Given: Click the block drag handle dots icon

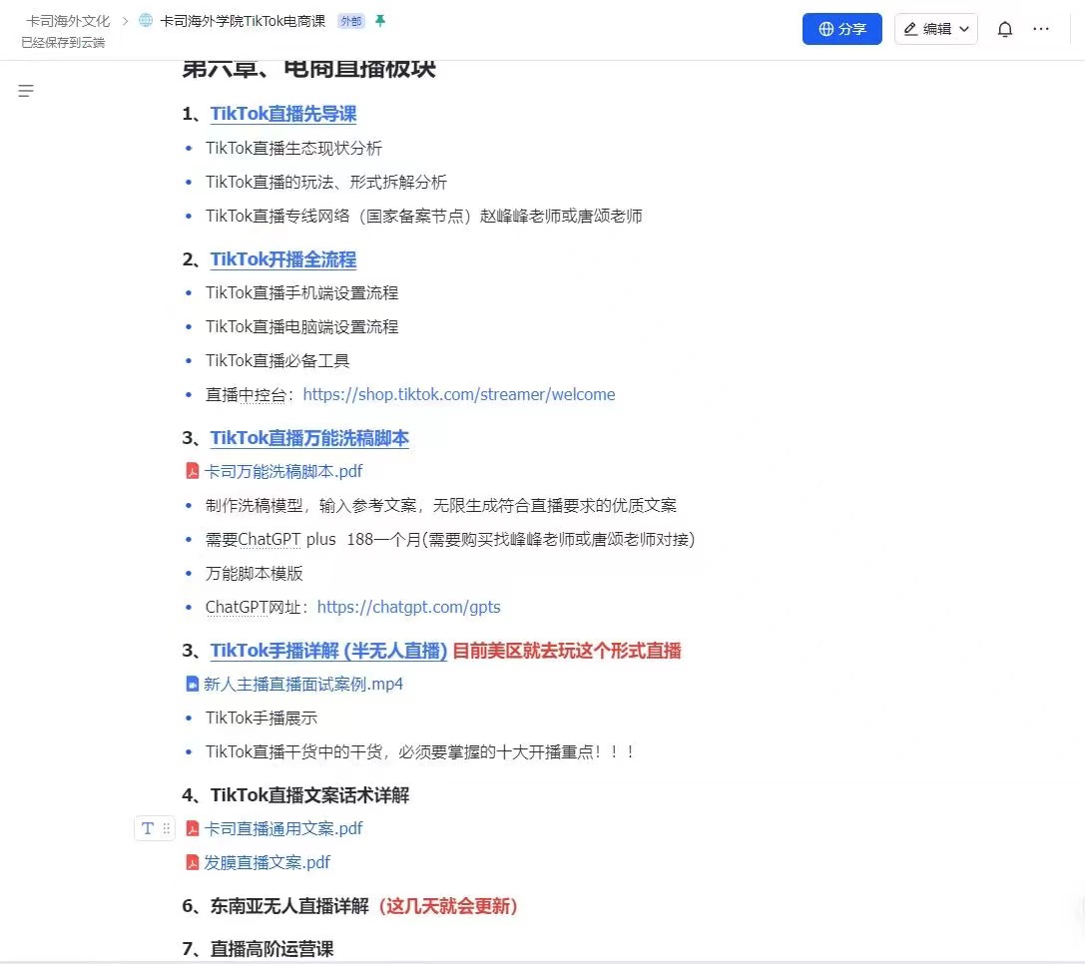Looking at the screenshot, I should [x=166, y=828].
